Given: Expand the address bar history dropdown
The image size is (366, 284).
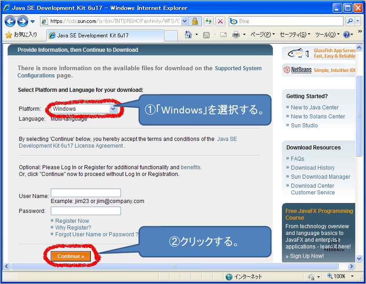Looking at the screenshot, I should coord(184,21).
